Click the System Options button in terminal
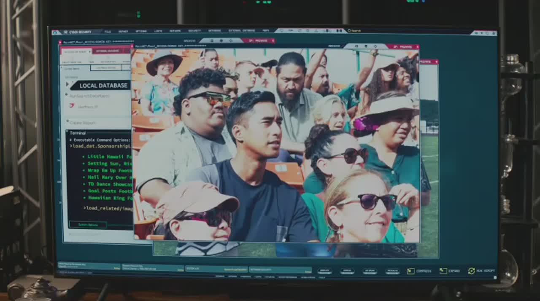540x301 pixels. coord(88,225)
